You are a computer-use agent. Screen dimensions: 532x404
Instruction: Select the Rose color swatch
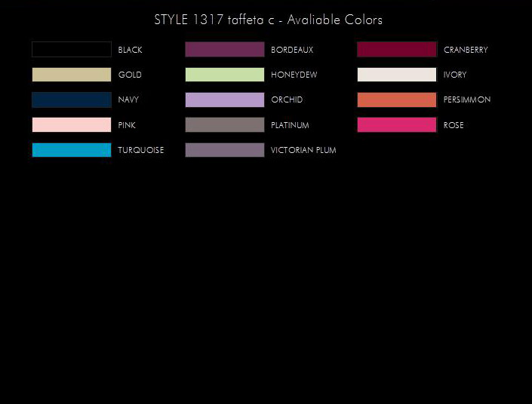click(x=397, y=124)
